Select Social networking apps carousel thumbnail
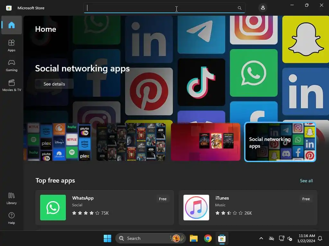329x246 pixels. [x=280, y=142]
